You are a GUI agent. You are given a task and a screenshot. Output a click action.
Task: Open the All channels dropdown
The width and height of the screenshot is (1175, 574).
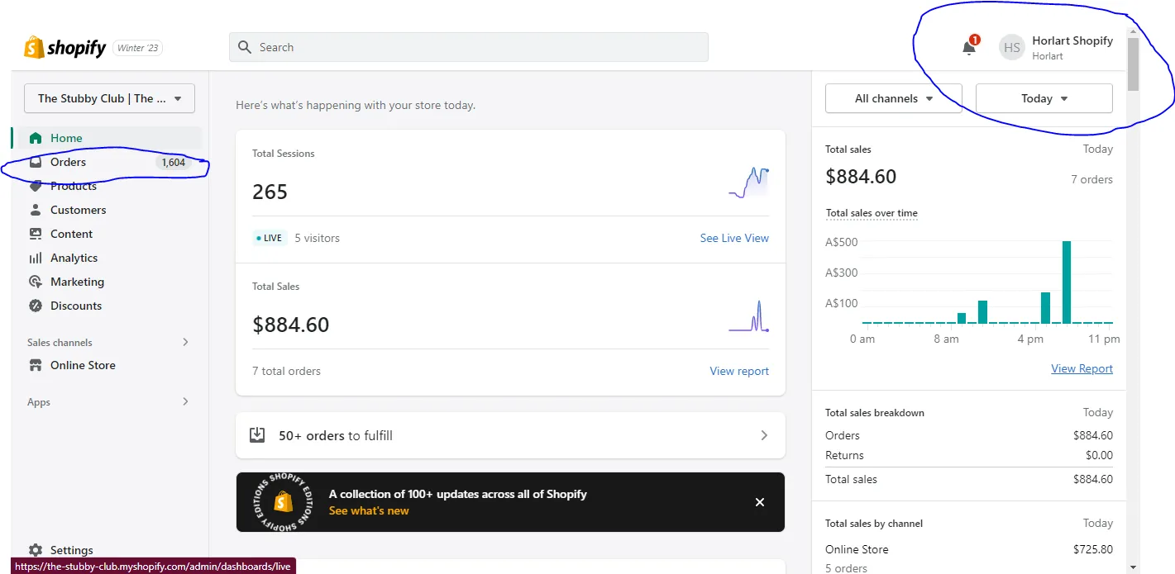click(893, 98)
